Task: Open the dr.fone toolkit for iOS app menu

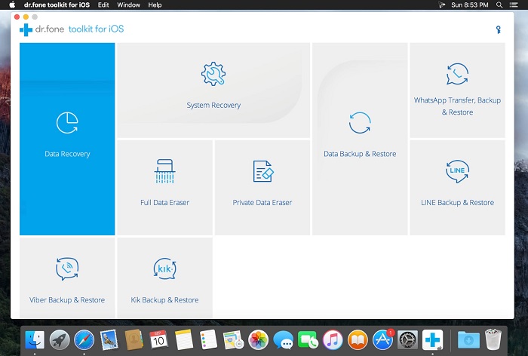Action: tap(57, 5)
